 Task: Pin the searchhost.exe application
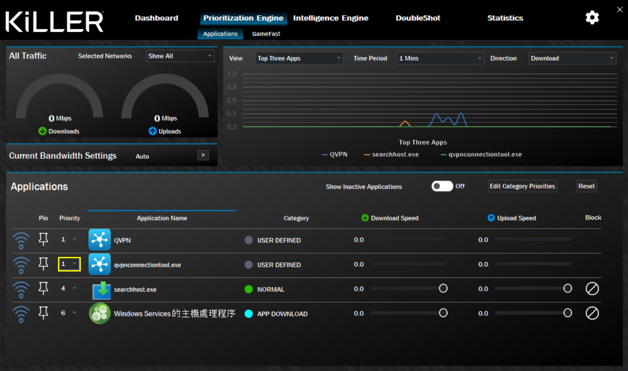pyautogui.click(x=43, y=287)
